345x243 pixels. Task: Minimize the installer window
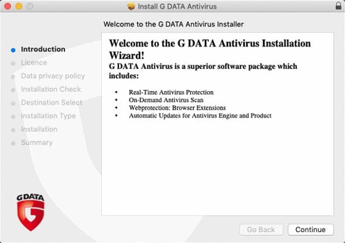coord(18,6)
